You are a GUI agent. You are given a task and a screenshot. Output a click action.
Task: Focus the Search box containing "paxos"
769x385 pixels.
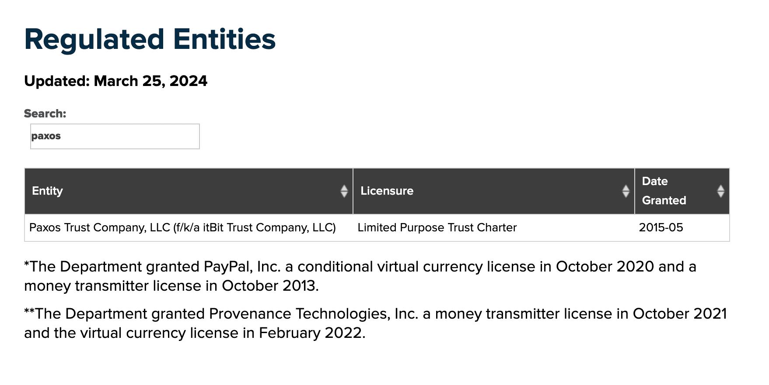(x=115, y=136)
